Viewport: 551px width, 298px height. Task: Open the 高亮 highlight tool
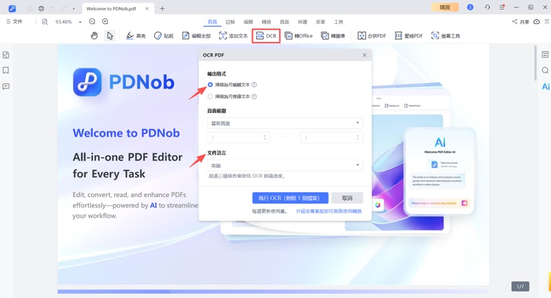point(136,36)
